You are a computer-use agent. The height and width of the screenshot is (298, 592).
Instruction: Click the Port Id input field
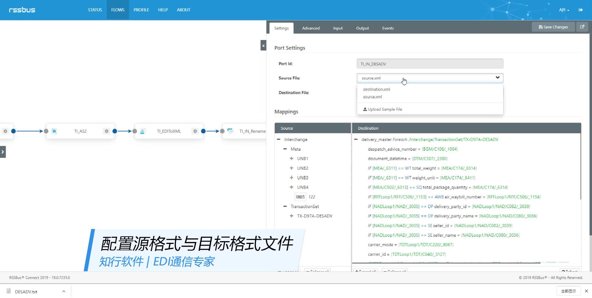tap(430, 63)
